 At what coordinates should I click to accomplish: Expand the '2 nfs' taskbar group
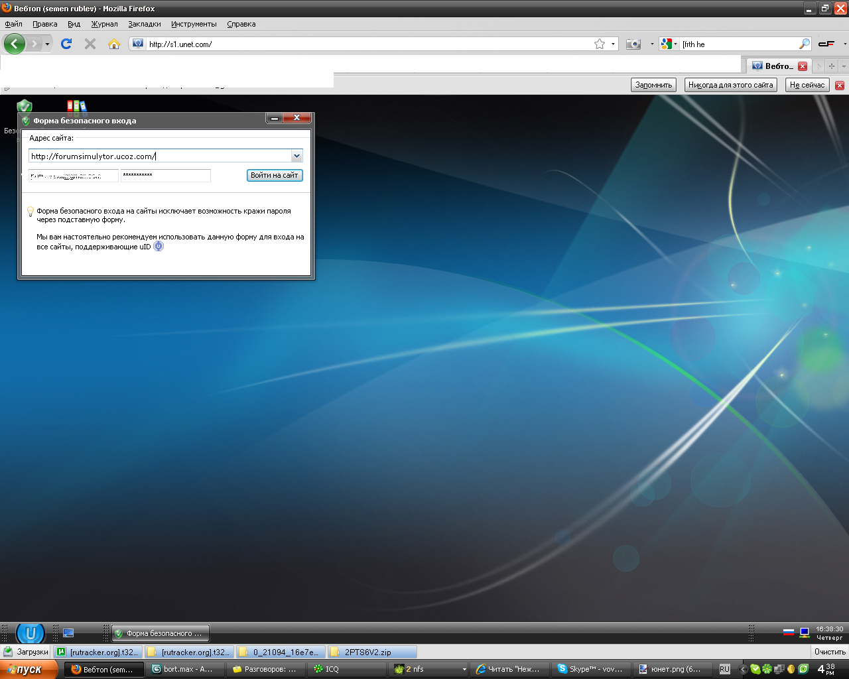coord(430,670)
